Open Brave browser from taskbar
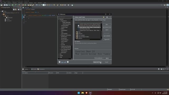The image size is (169, 95). coord(86,93)
